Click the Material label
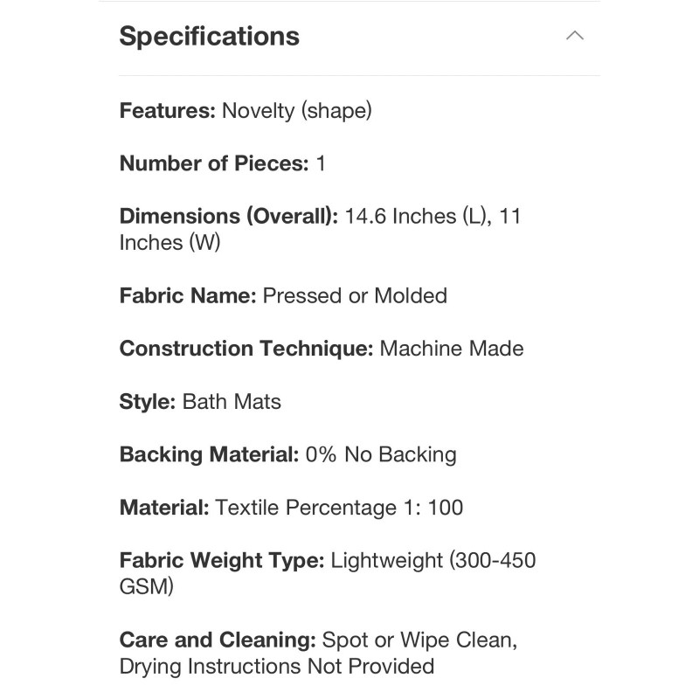 [164, 507]
